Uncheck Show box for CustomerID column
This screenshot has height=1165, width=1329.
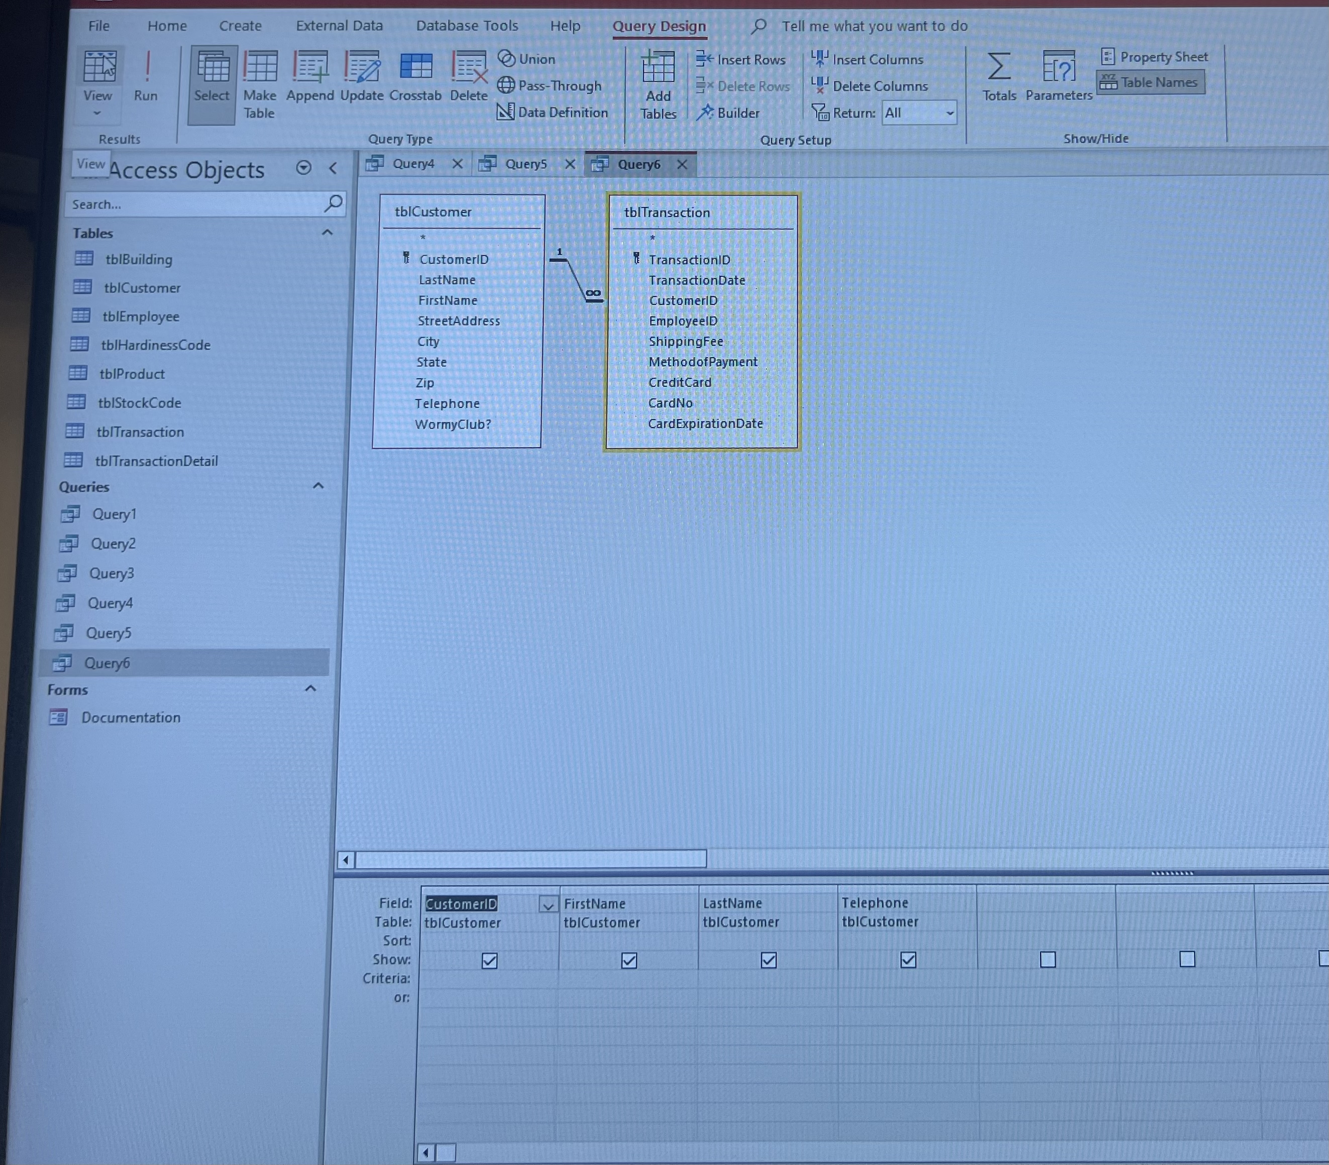(x=489, y=960)
